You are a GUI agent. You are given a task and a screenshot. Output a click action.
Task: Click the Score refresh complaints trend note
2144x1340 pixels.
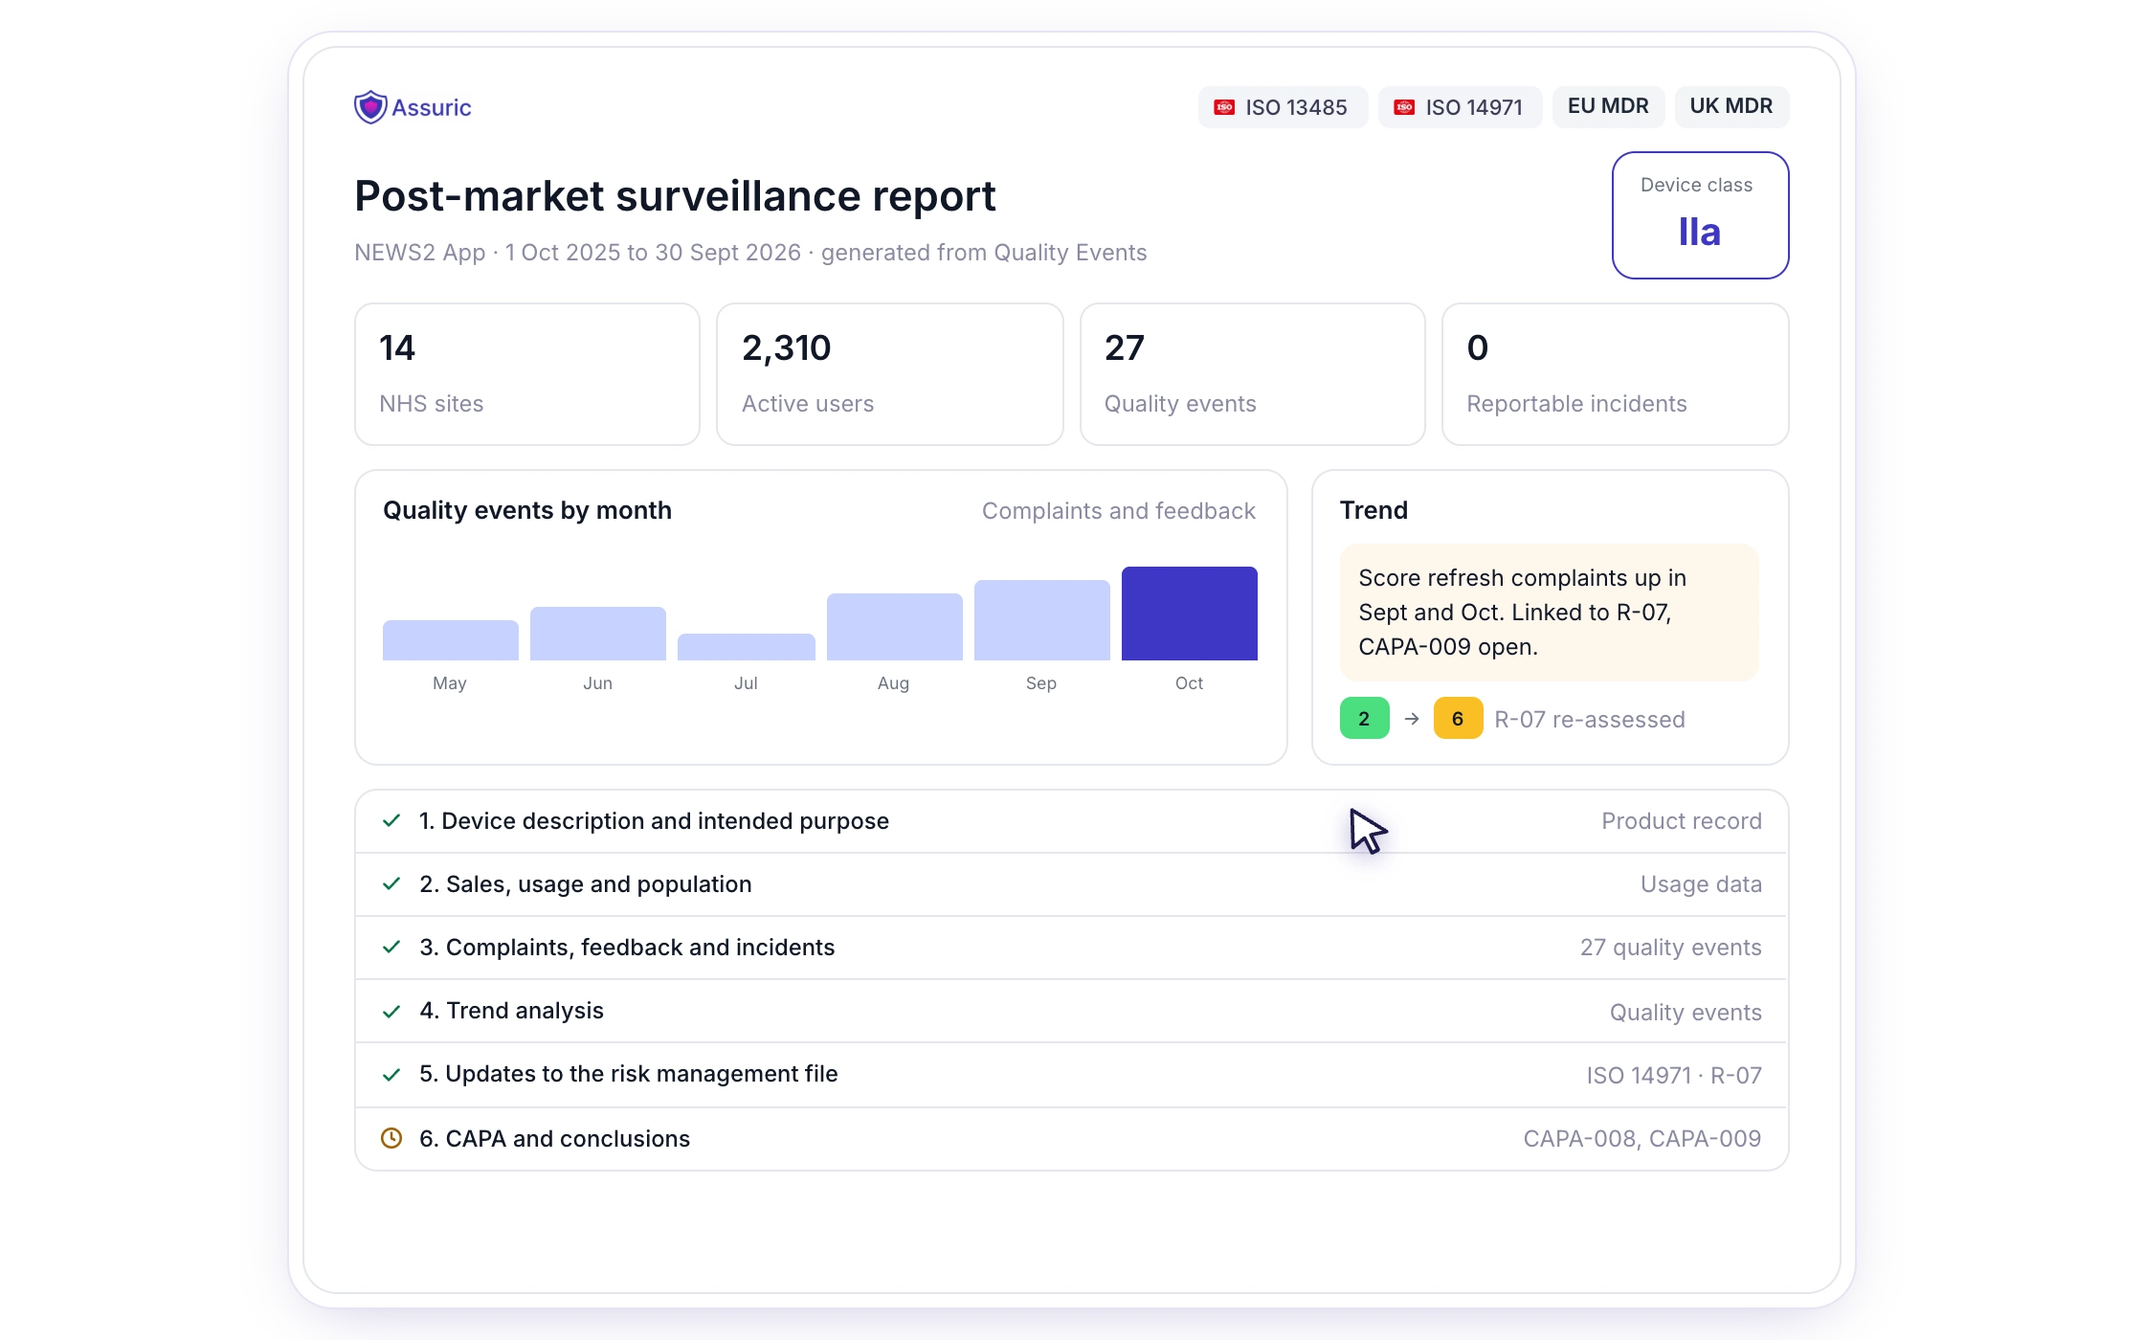click(1550, 613)
